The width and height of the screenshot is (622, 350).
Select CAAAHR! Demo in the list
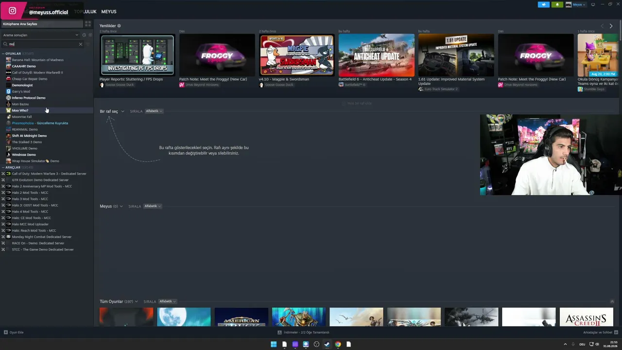tap(24, 66)
